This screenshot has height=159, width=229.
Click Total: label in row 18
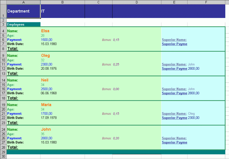click(x=13, y=98)
